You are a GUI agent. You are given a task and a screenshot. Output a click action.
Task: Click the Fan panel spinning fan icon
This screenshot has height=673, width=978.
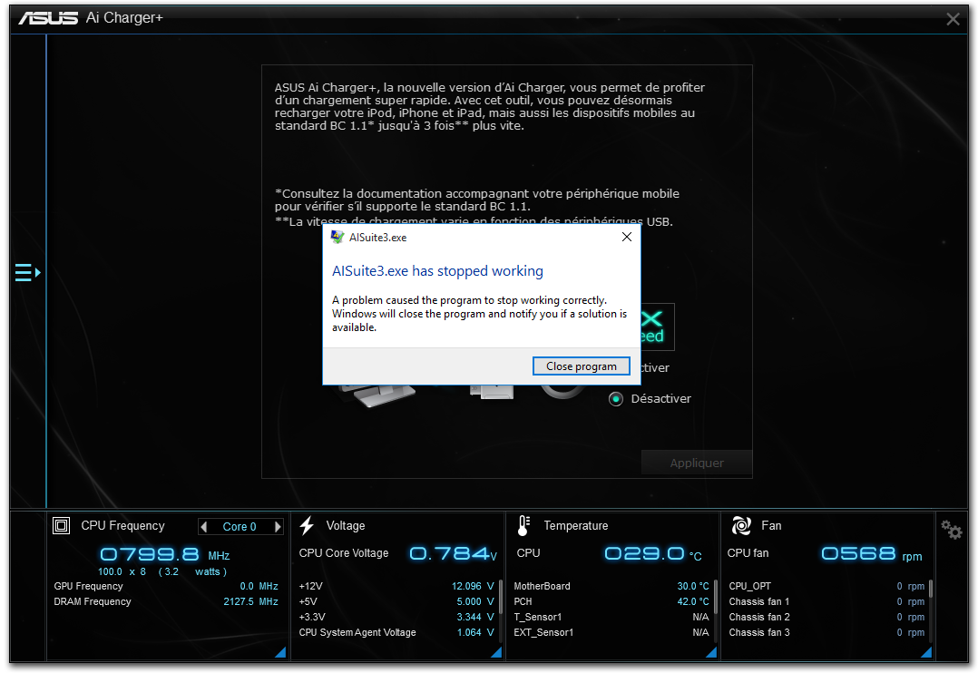741,526
